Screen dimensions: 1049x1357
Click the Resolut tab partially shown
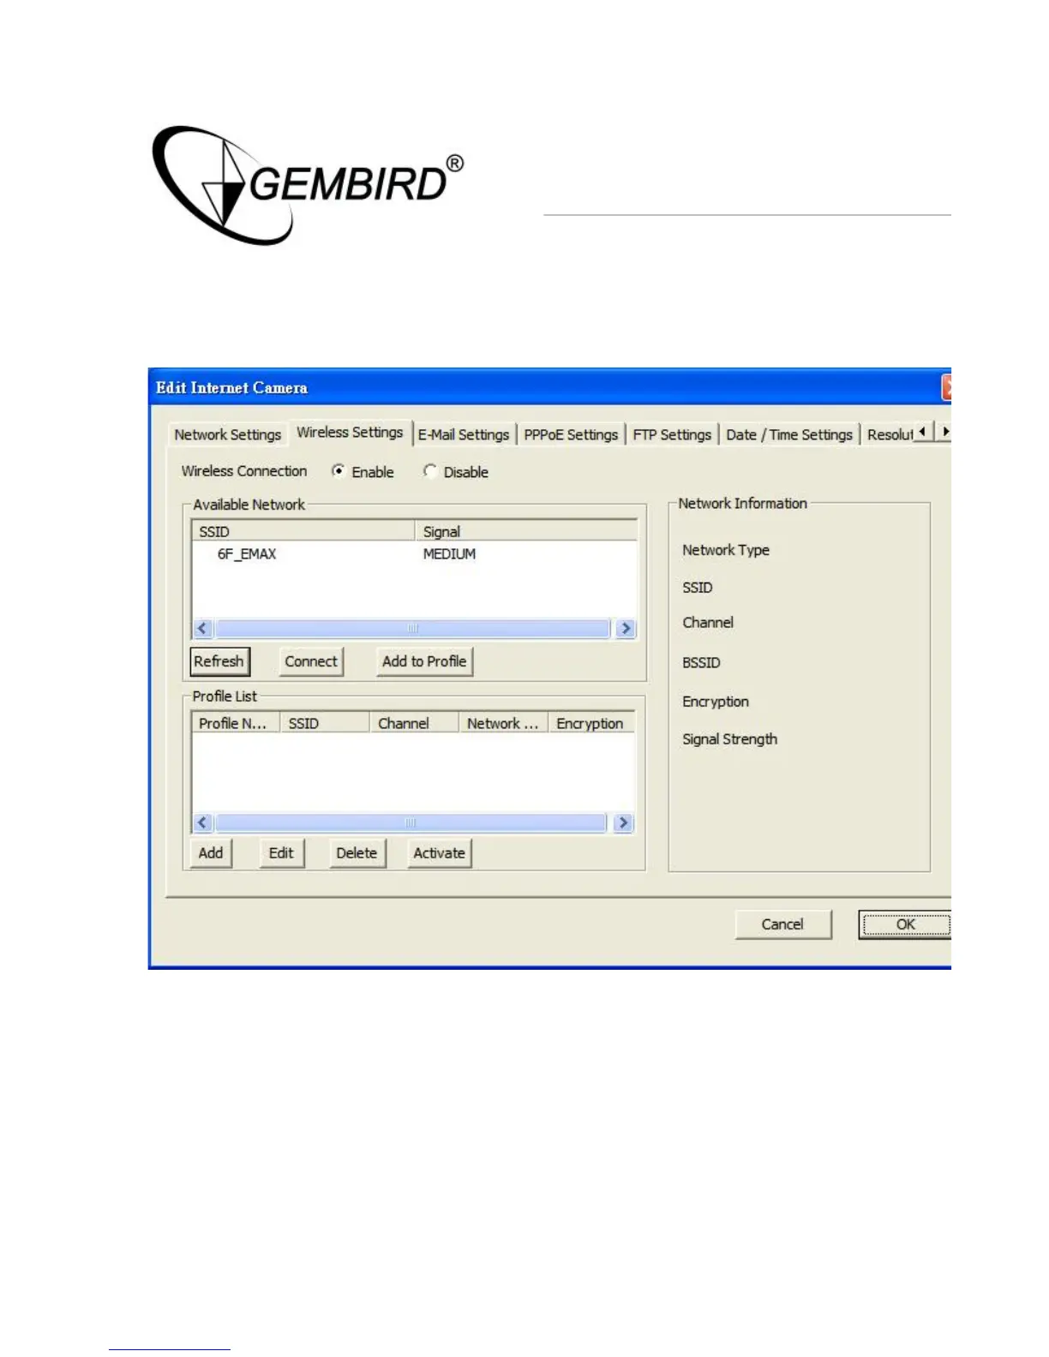(889, 434)
